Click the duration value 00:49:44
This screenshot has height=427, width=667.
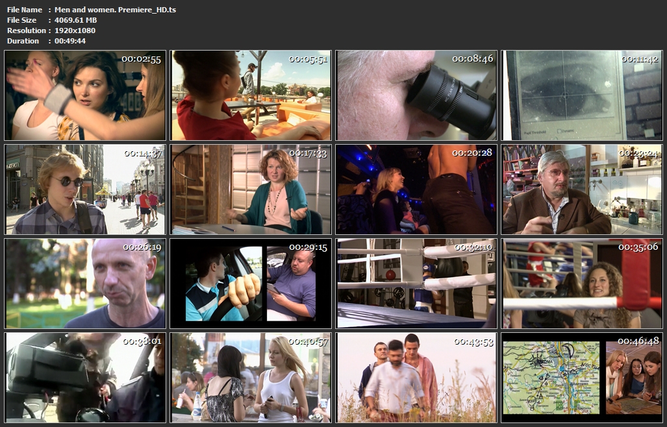tap(70, 41)
